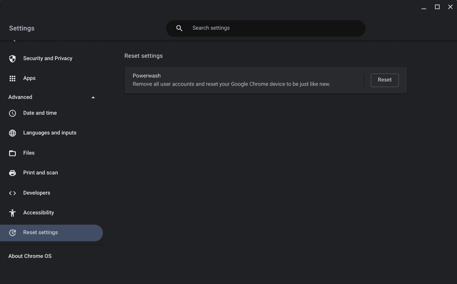This screenshot has height=284, width=457.
Task: Click the Reset settings restore icon
Action: click(x=12, y=233)
